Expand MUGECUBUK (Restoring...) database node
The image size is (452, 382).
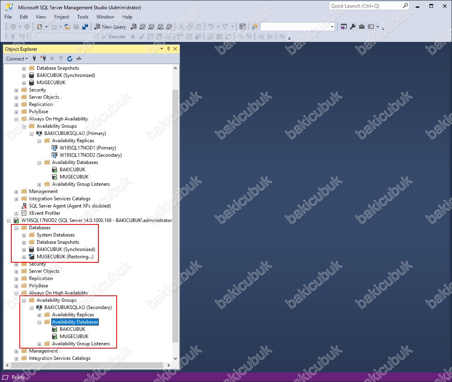[24, 257]
